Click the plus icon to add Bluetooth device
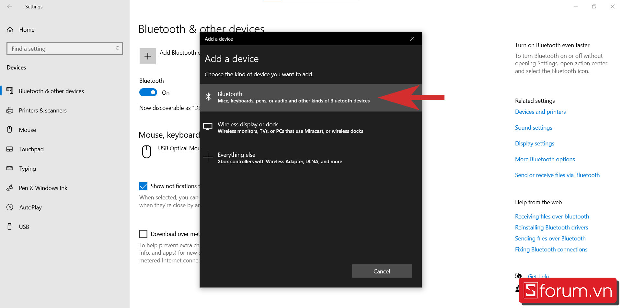 click(x=148, y=56)
